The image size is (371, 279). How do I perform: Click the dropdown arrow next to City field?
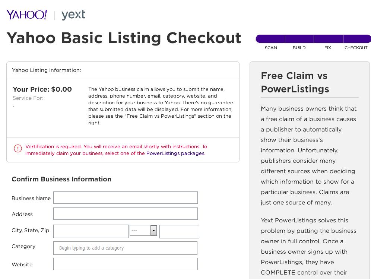point(153,230)
